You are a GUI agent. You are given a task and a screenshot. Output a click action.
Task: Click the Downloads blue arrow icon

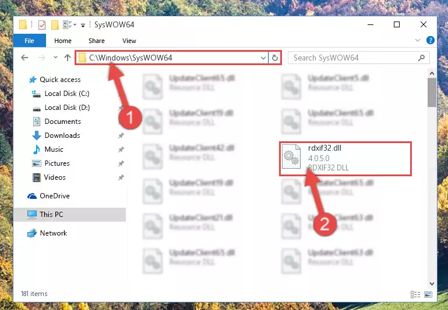coord(37,136)
